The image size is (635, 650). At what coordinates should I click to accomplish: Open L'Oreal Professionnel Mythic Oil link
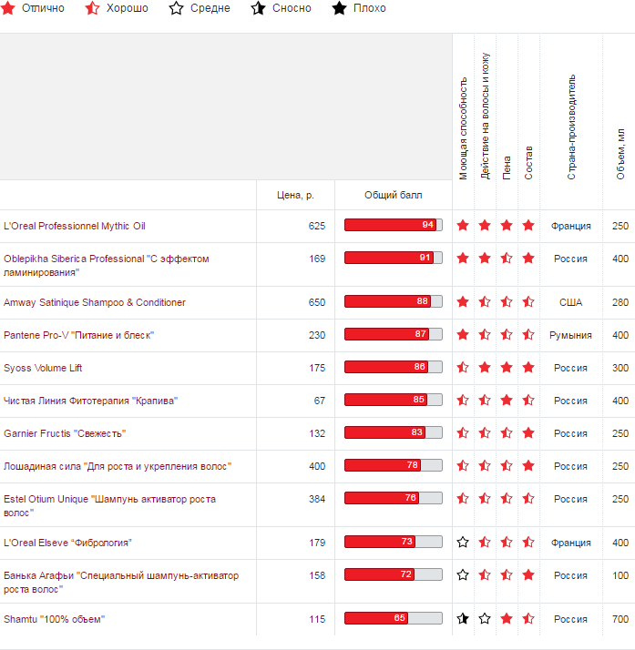[75, 226]
